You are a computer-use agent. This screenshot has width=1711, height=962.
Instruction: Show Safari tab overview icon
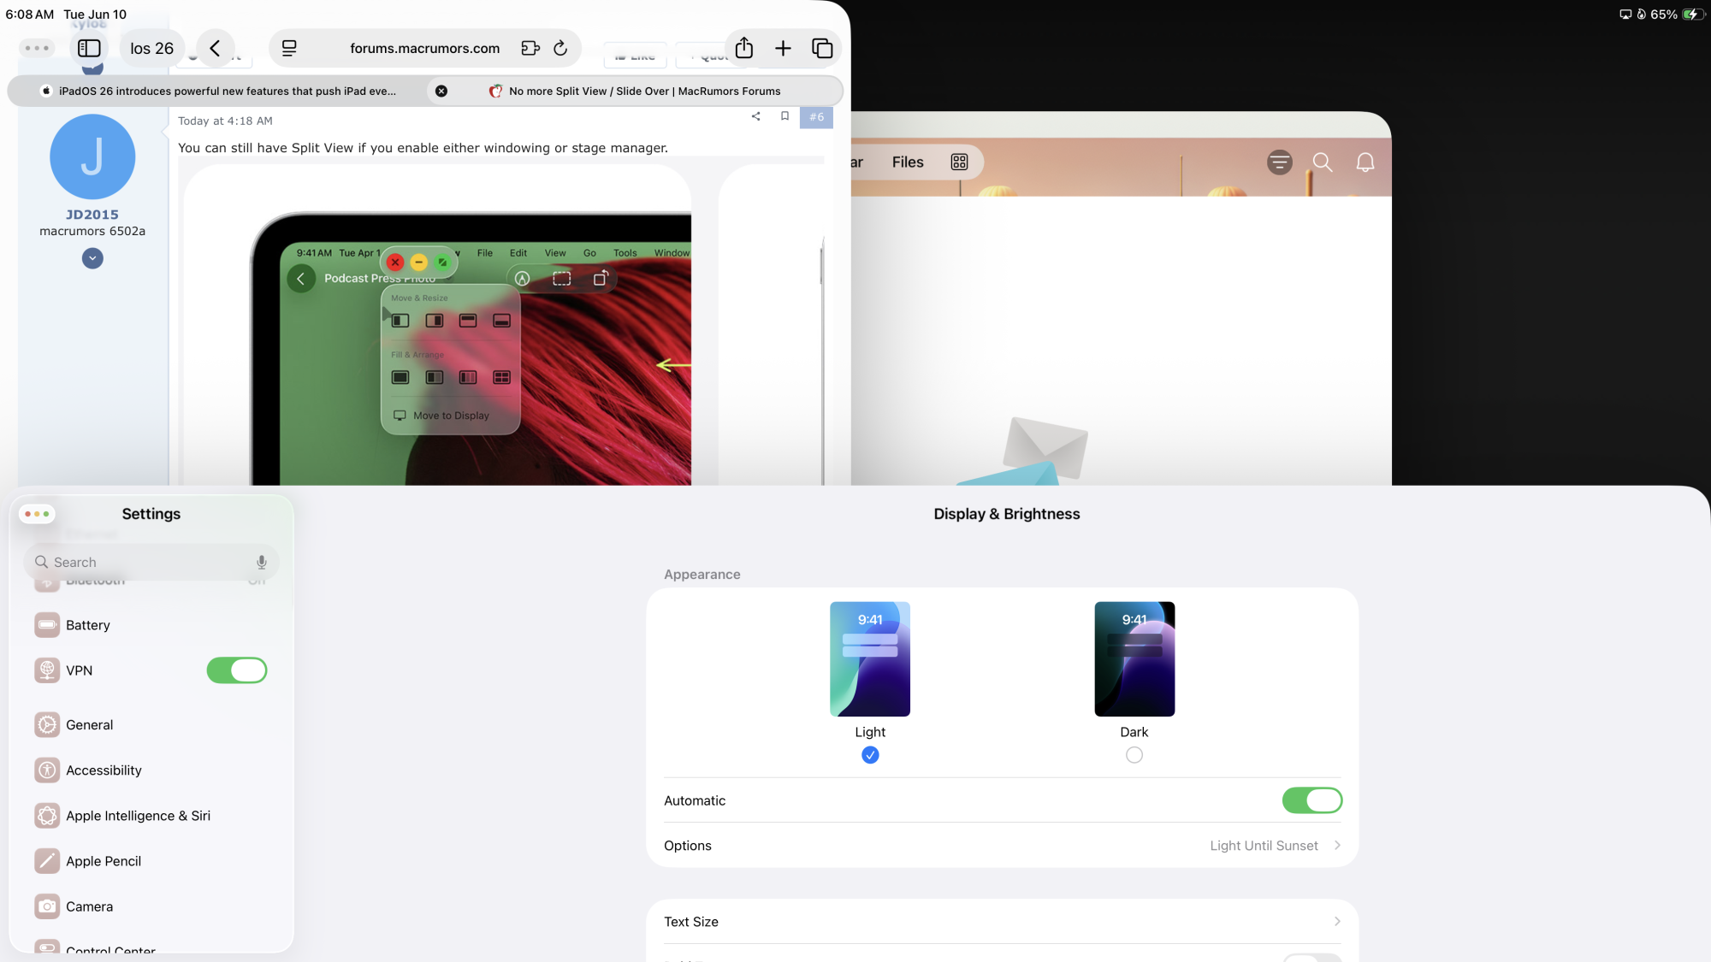(822, 49)
